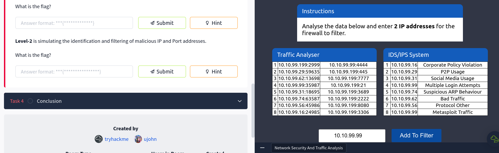This screenshot has width=499, height=153.
Task: Click the paper plane icon on first Submit
Action: (153, 23)
